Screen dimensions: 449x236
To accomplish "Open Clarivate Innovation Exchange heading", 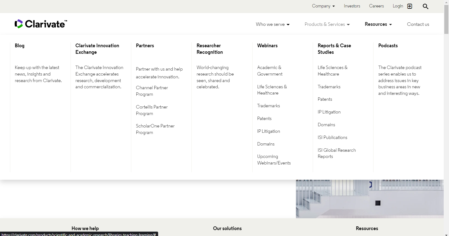I will pyautogui.click(x=97, y=49).
